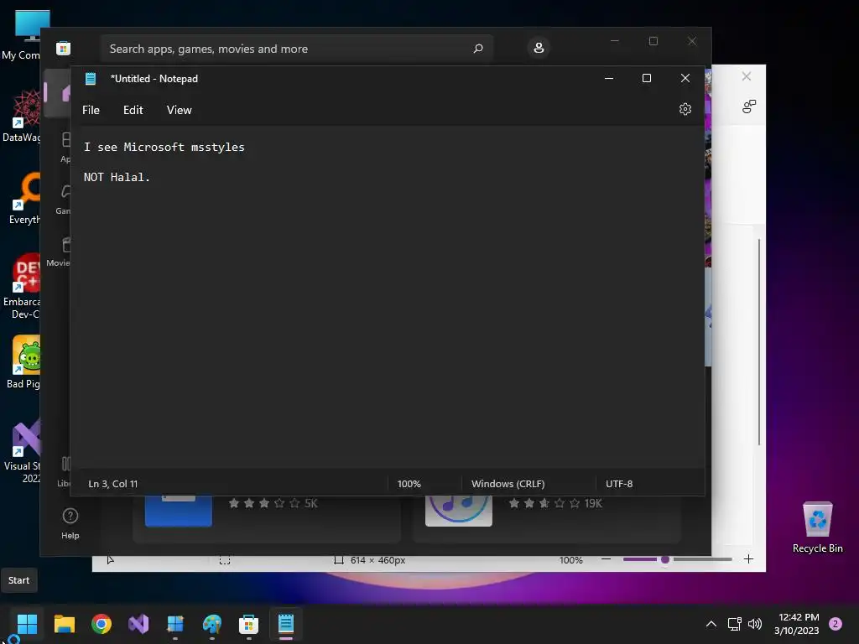Zoom in with Paint plus button

pos(748,559)
